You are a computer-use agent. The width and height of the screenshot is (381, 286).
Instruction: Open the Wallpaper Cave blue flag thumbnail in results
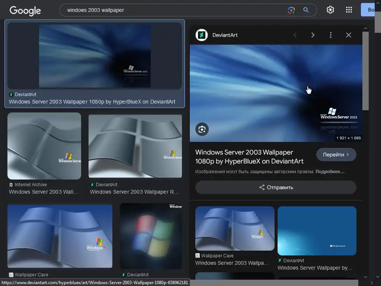(x=60, y=236)
